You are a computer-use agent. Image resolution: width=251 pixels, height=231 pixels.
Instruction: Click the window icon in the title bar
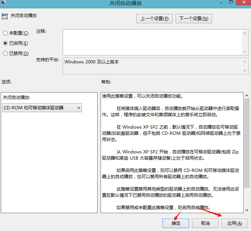3,3
